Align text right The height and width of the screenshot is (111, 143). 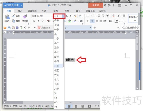[x=97, y=21]
